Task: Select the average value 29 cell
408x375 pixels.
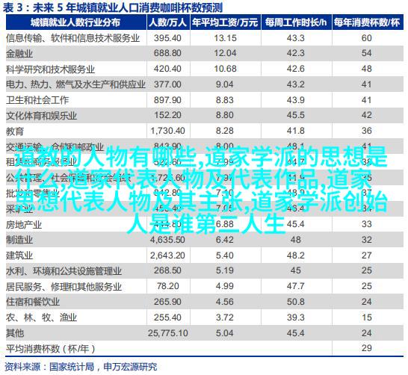Action: [367, 348]
